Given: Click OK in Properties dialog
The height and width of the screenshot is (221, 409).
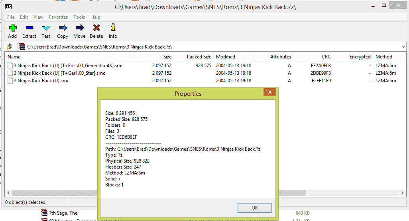Looking at the screenshot, I should pos(255,208).
